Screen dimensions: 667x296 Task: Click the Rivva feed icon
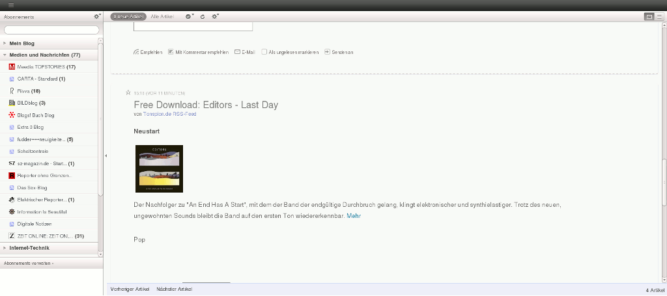[x=12, y=91]
